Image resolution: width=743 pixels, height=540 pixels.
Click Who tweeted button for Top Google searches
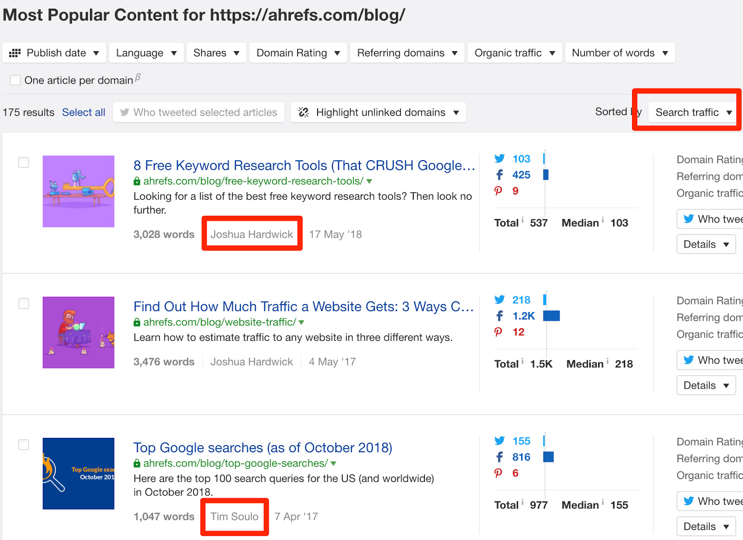coord(710,501)
